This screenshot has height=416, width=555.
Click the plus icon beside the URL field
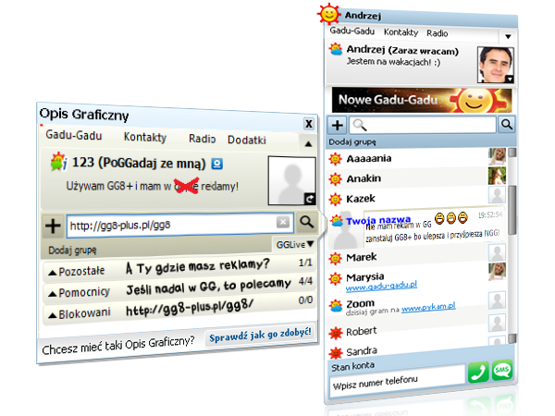pyautogui.click(x=53, y=225)
